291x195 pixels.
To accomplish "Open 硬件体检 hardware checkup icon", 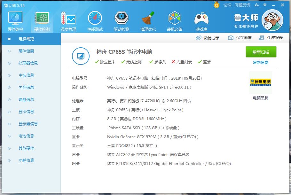I will click(x=15, y=21).
